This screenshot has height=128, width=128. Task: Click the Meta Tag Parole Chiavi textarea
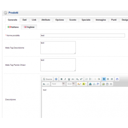pyautogui.click(x=58, y=65)
